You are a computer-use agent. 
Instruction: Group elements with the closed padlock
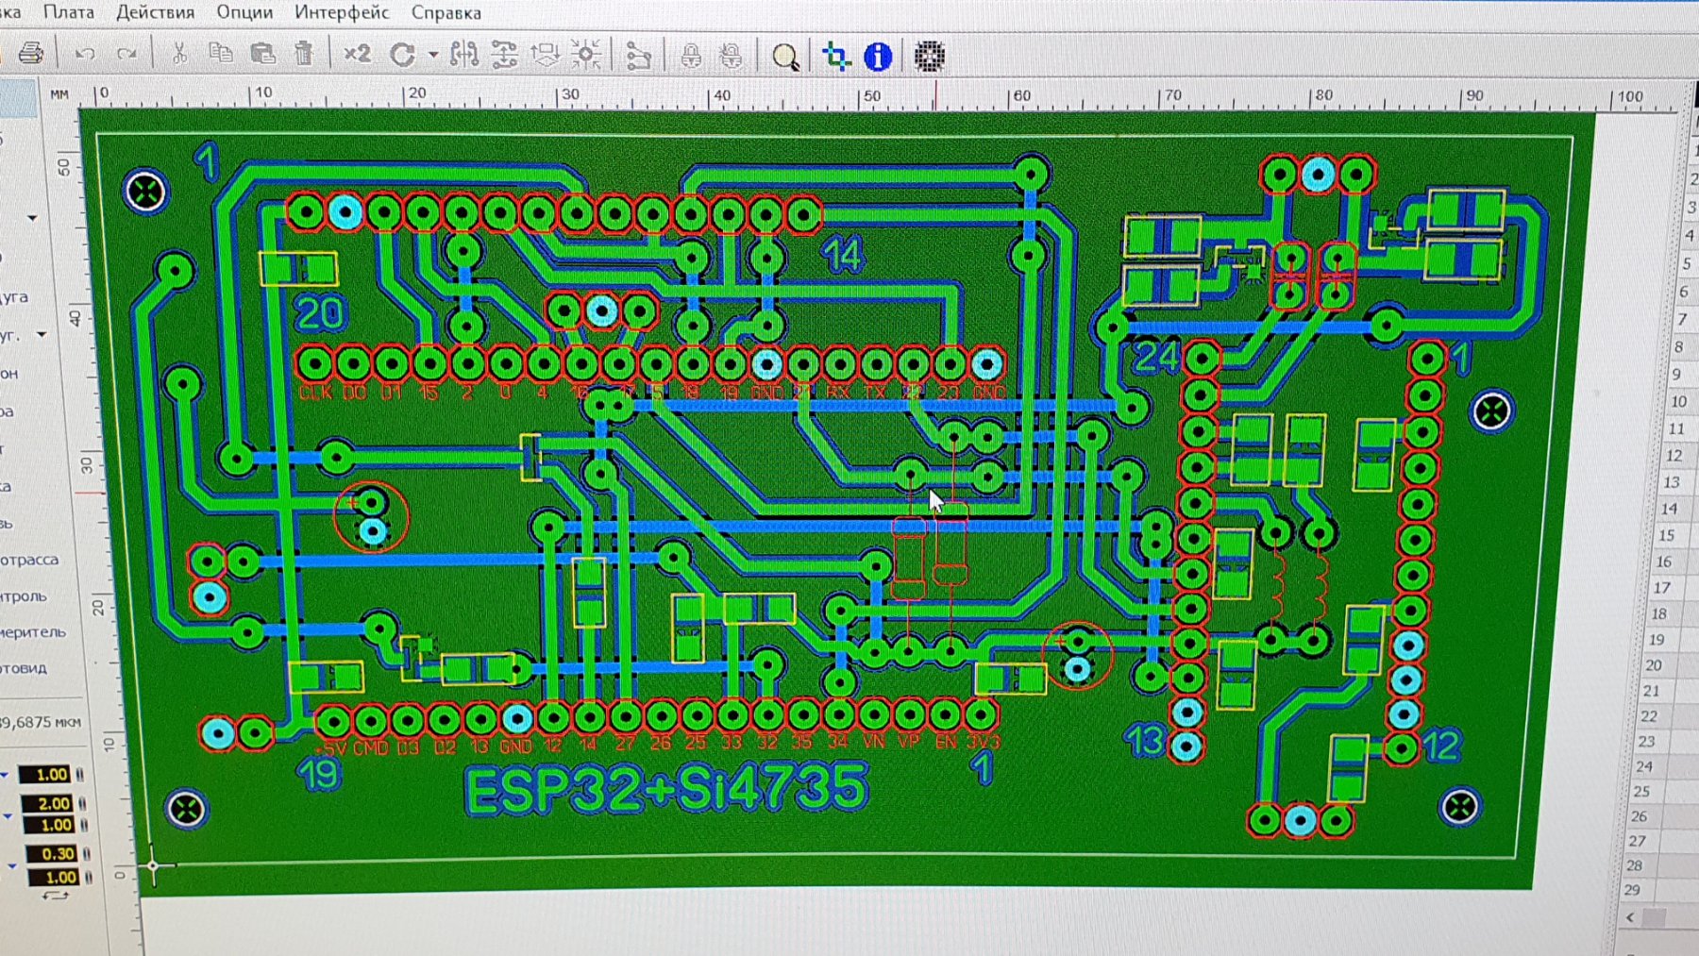pyautogui.click(x=692, y=57)
